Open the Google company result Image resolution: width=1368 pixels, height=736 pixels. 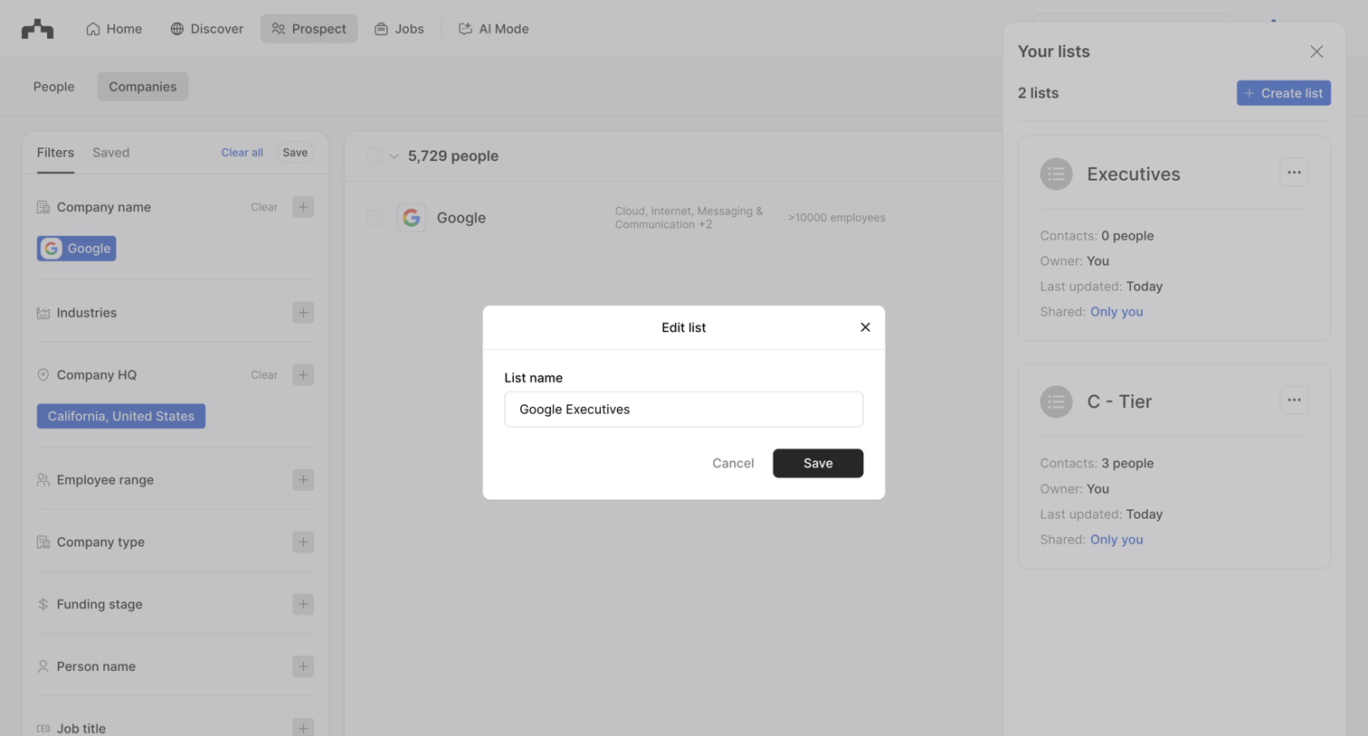461,218
